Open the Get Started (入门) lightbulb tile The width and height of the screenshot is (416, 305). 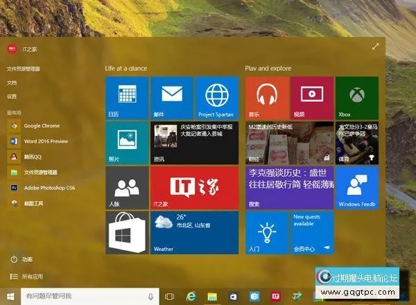click(x=267, y=232)
